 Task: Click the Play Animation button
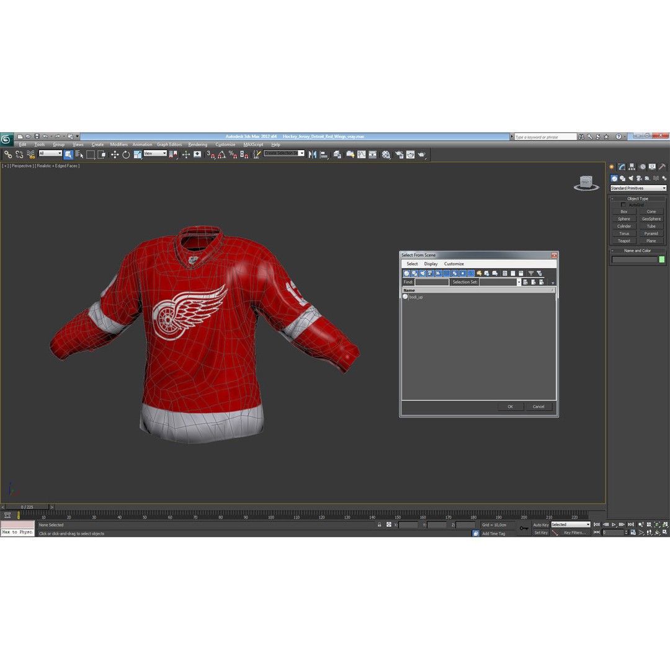[x=614, y=524]
